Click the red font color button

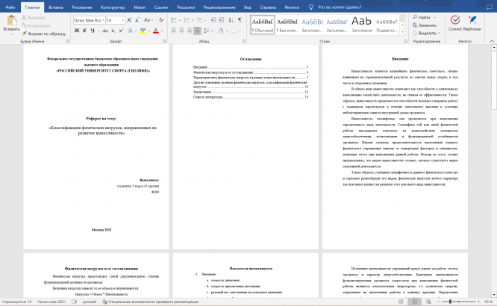click(156, 31)
